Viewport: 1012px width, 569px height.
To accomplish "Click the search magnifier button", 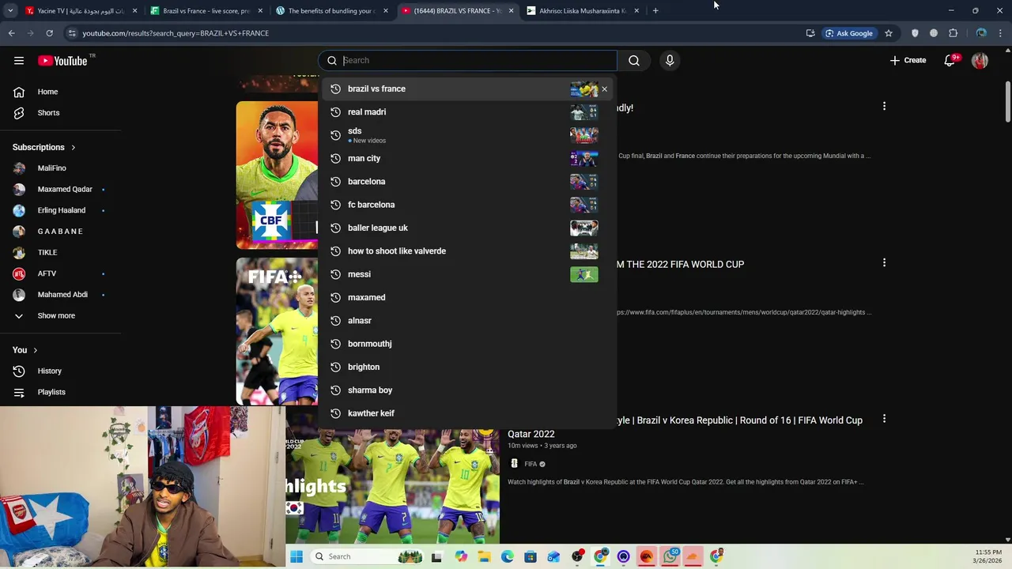I will (634, 60).
